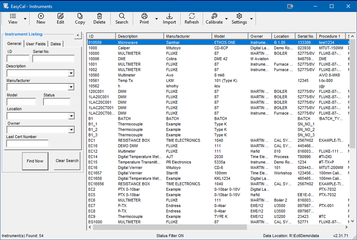
Task: Collapse the Instrument Listing panel arrow
Action: point(78,35)
